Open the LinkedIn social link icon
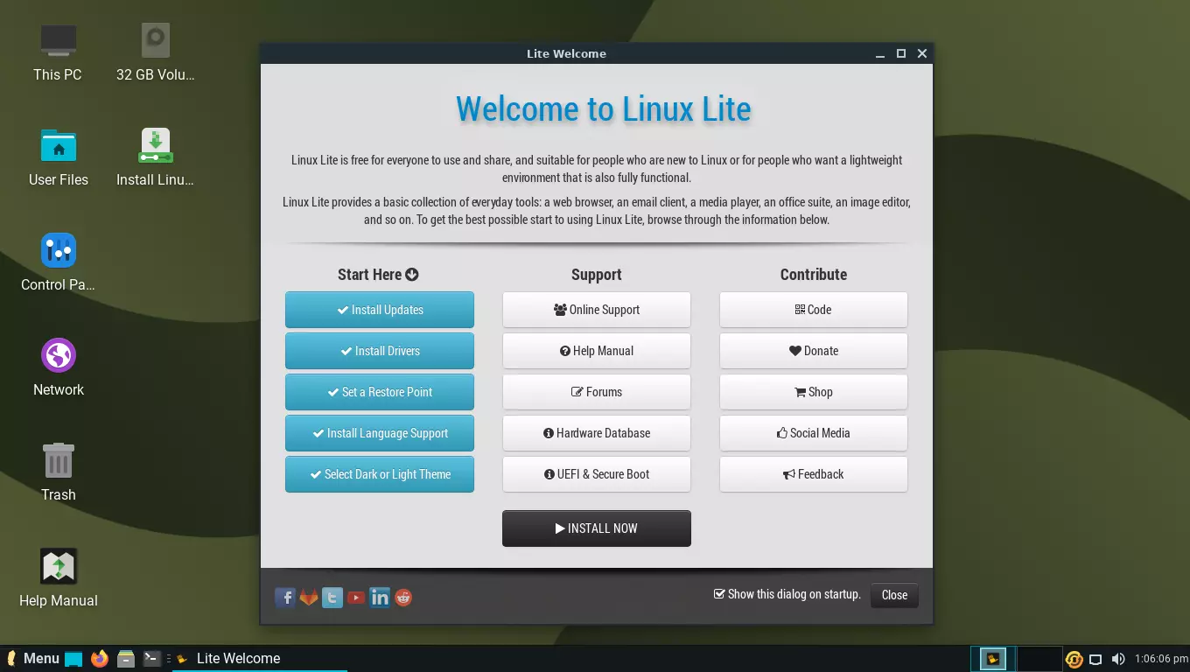This screenshot has width=1190, height=672. pyautogui.click(x=380, y=598)
